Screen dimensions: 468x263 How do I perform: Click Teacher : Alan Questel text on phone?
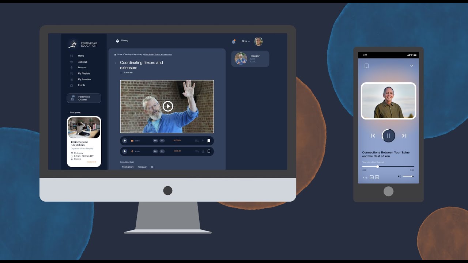click(373, 162)
